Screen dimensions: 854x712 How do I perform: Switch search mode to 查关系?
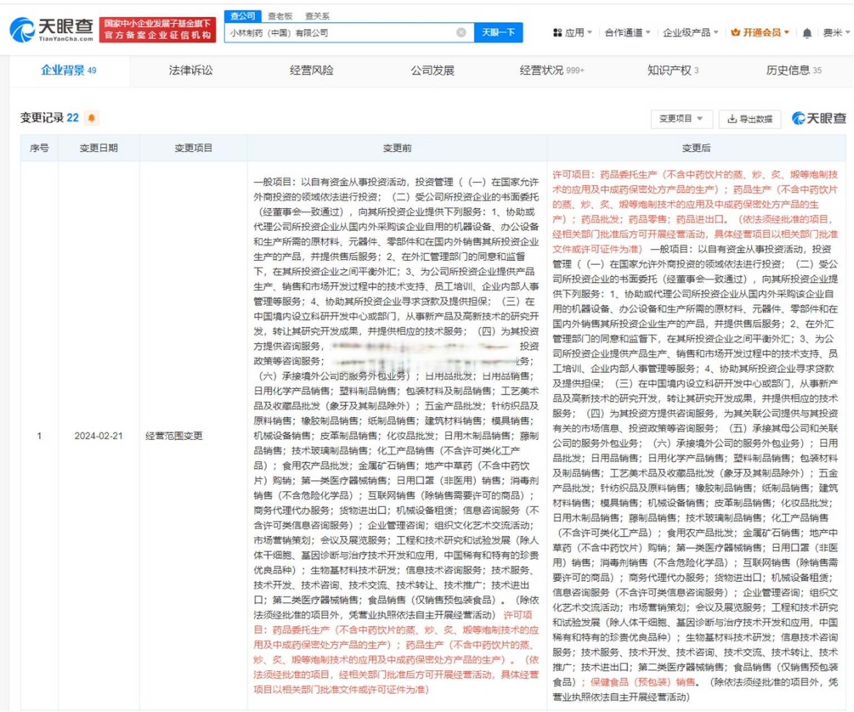317,16
